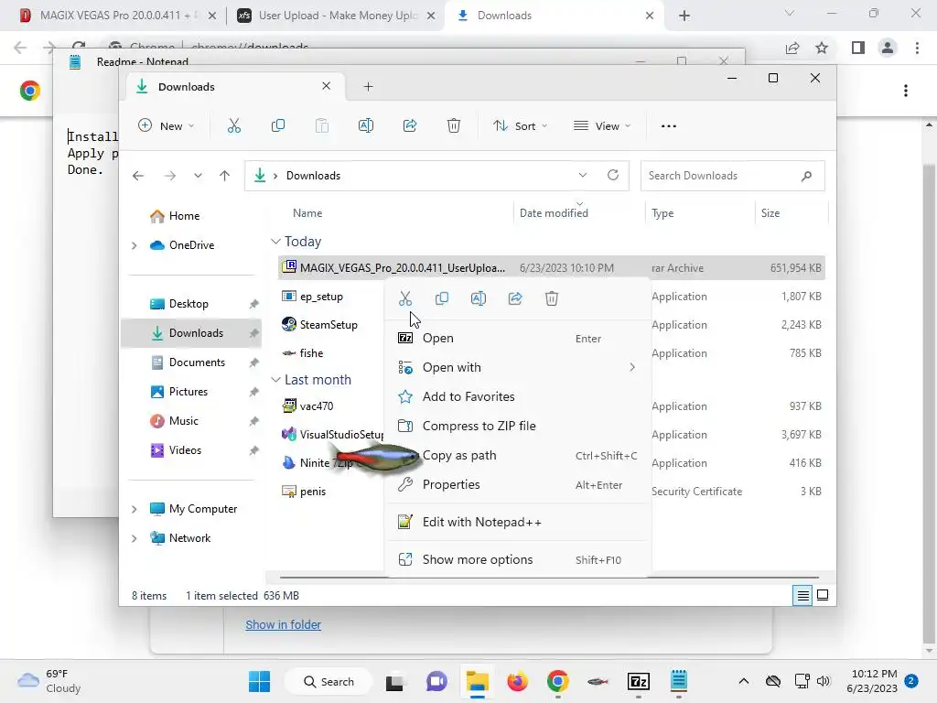Switch to large thumbnails view icon

(823, 595)
